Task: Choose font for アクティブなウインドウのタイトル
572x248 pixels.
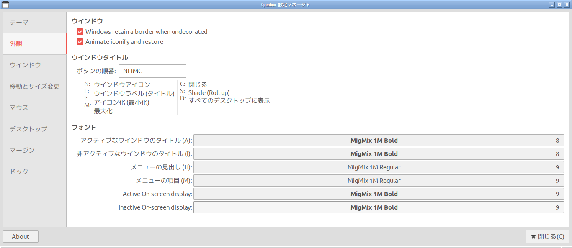Action: pyautogui.click(x=379, y=141)
